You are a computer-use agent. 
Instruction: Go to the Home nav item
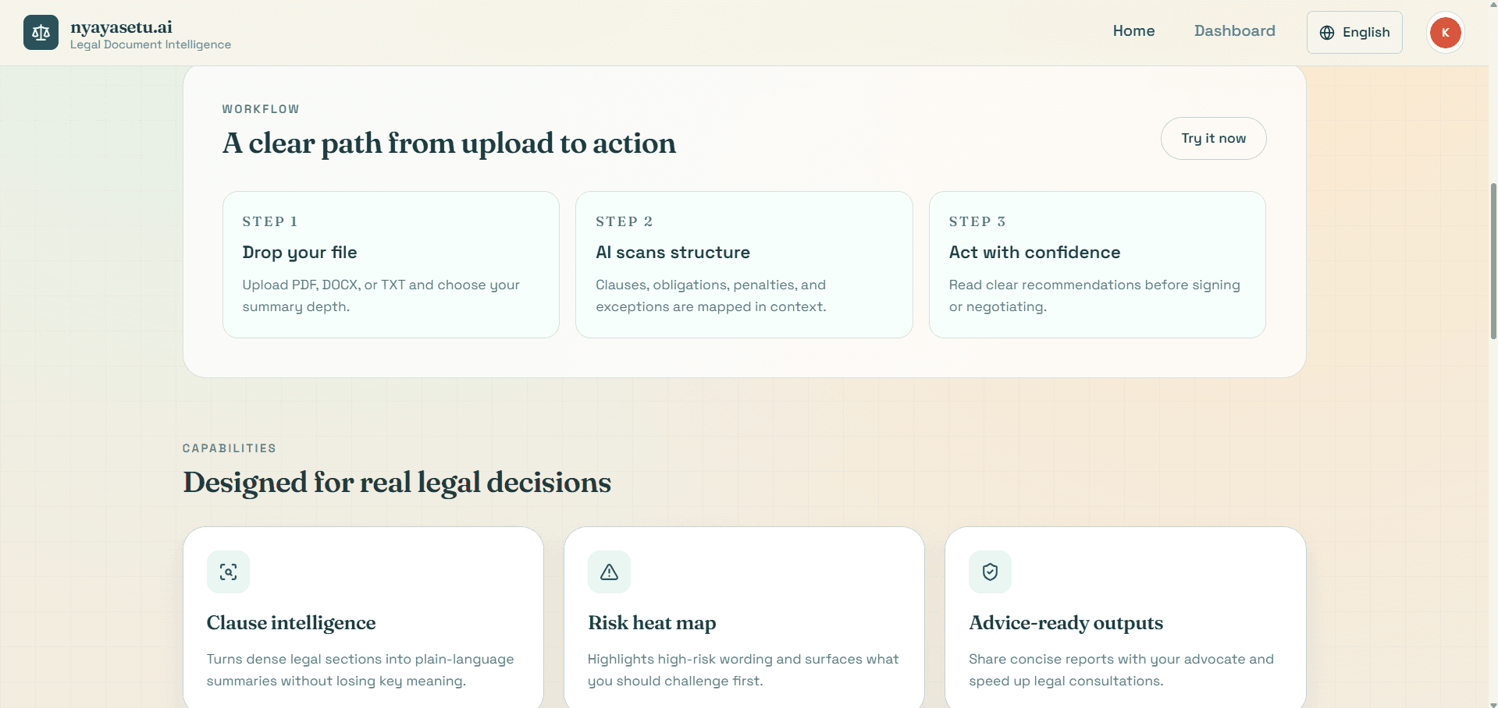[x=1133, y=31]
